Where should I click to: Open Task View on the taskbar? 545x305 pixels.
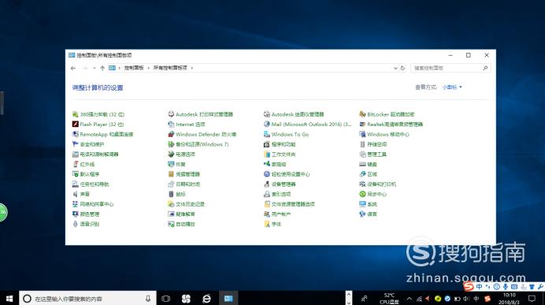point(166,299)
